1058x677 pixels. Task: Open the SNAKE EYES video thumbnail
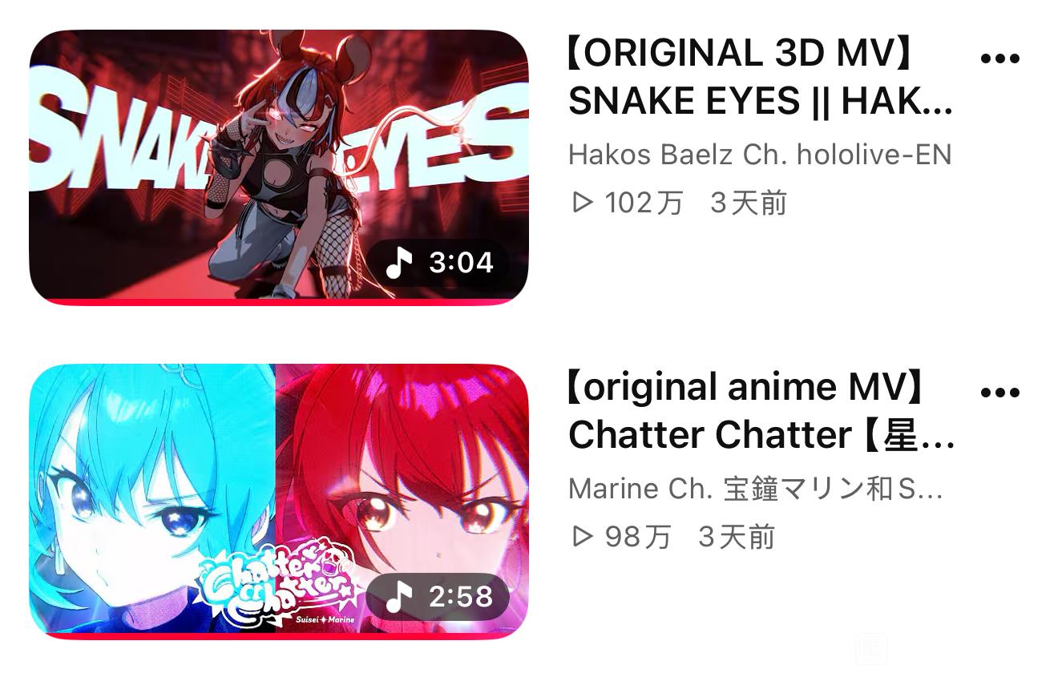tap(279, 167)
